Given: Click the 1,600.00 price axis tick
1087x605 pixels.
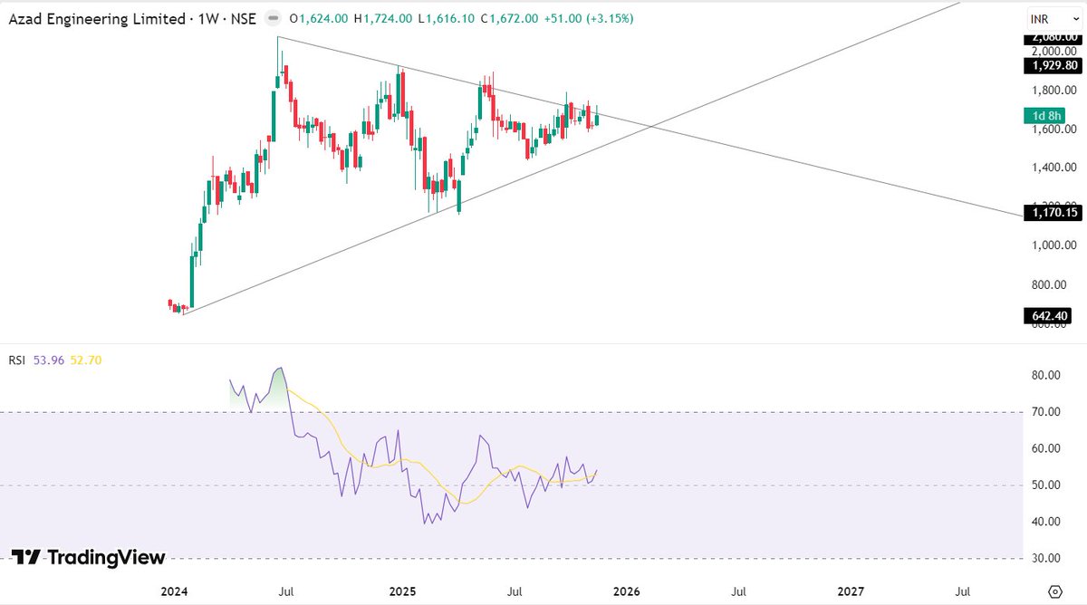Looking at the screenshot, I should coord(1053,130).
